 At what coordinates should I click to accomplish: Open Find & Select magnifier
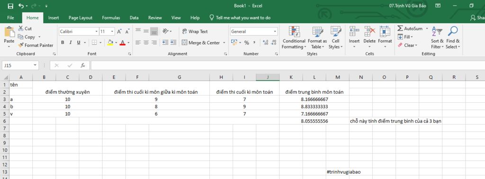[x=453, y=38]
